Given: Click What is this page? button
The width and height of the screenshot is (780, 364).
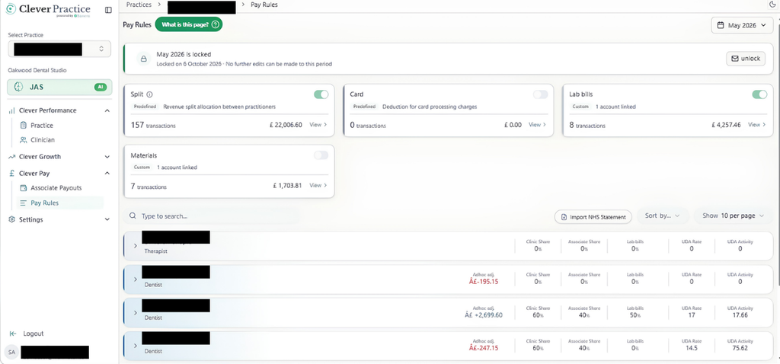Looking at the screenshot, I should click(x=189, y=24).
